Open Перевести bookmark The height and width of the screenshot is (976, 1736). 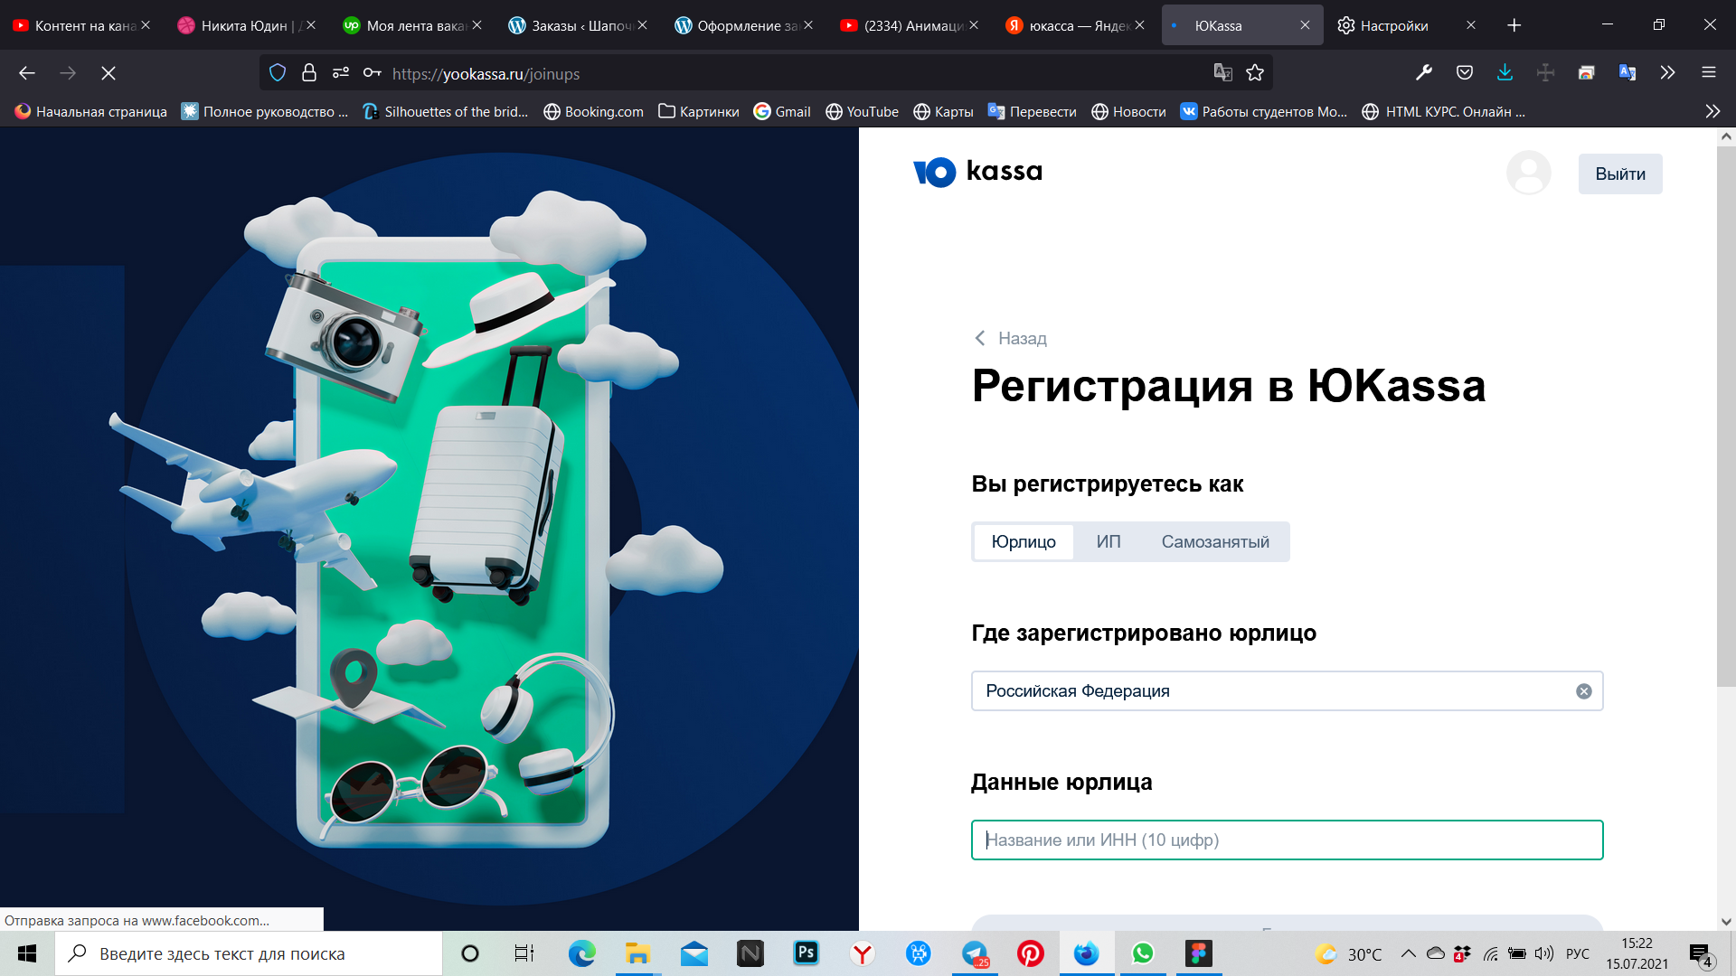[x=1033, y=112]
